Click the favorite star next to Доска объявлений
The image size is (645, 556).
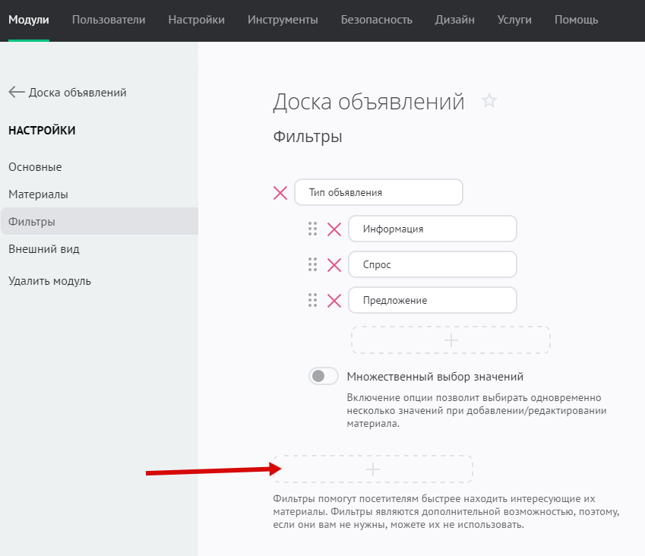(489, 101)
